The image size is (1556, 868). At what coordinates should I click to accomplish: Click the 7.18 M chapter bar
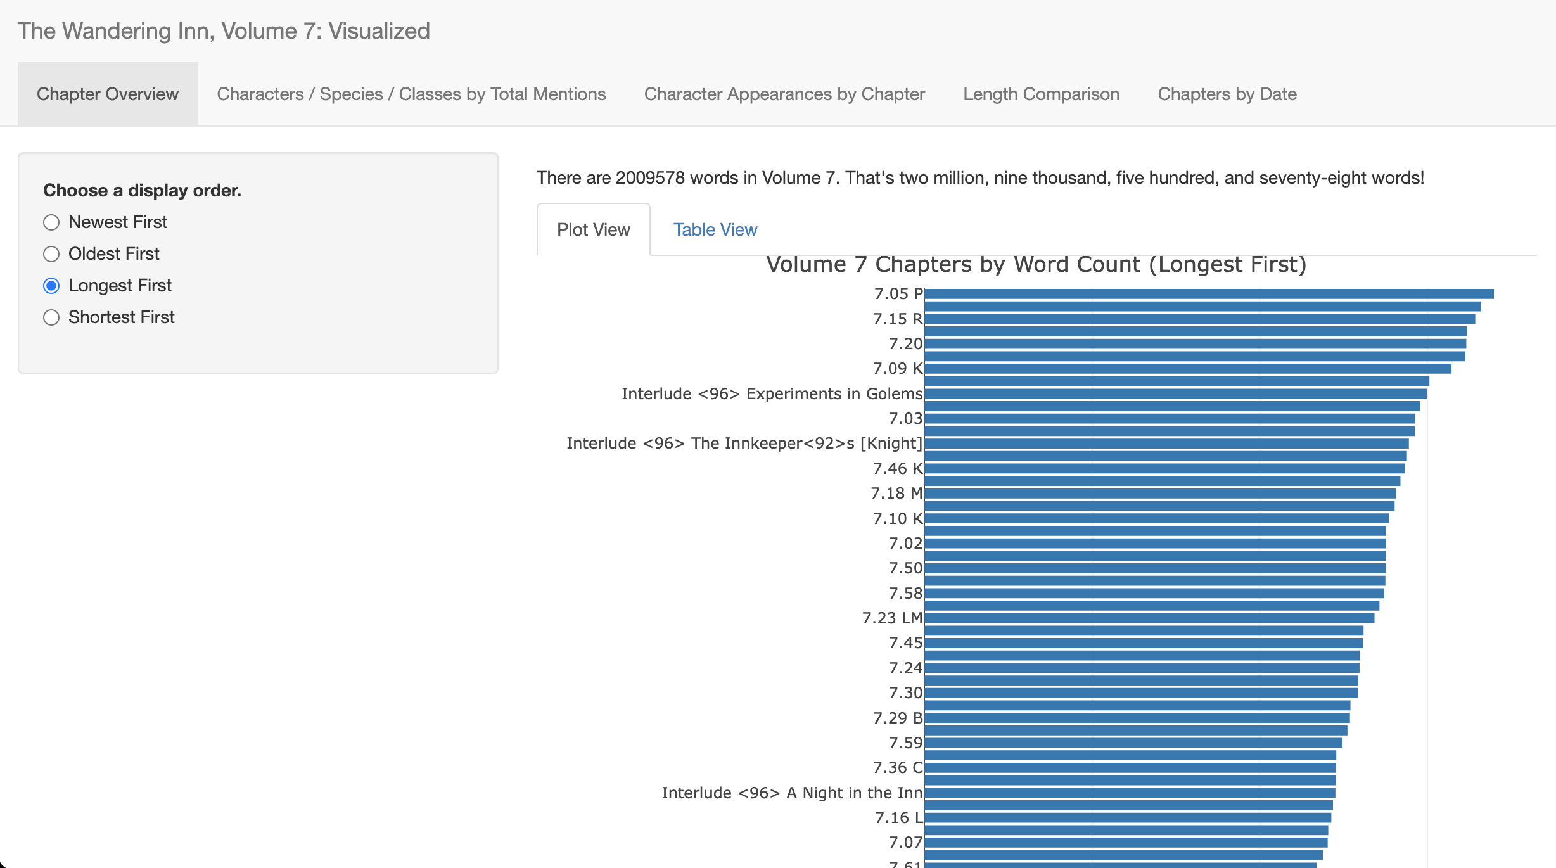[x=1160, y=494]
